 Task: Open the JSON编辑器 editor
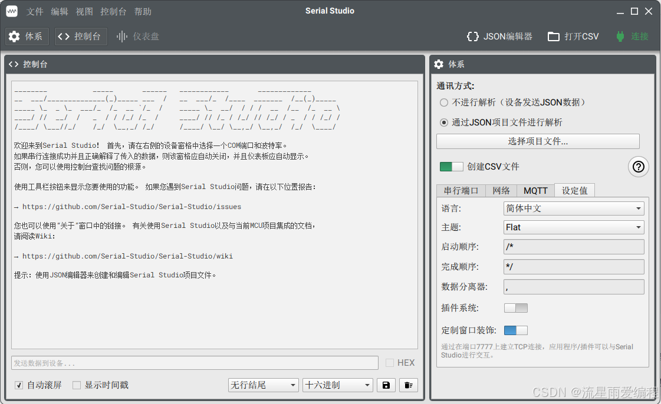(x=499, y=37)
